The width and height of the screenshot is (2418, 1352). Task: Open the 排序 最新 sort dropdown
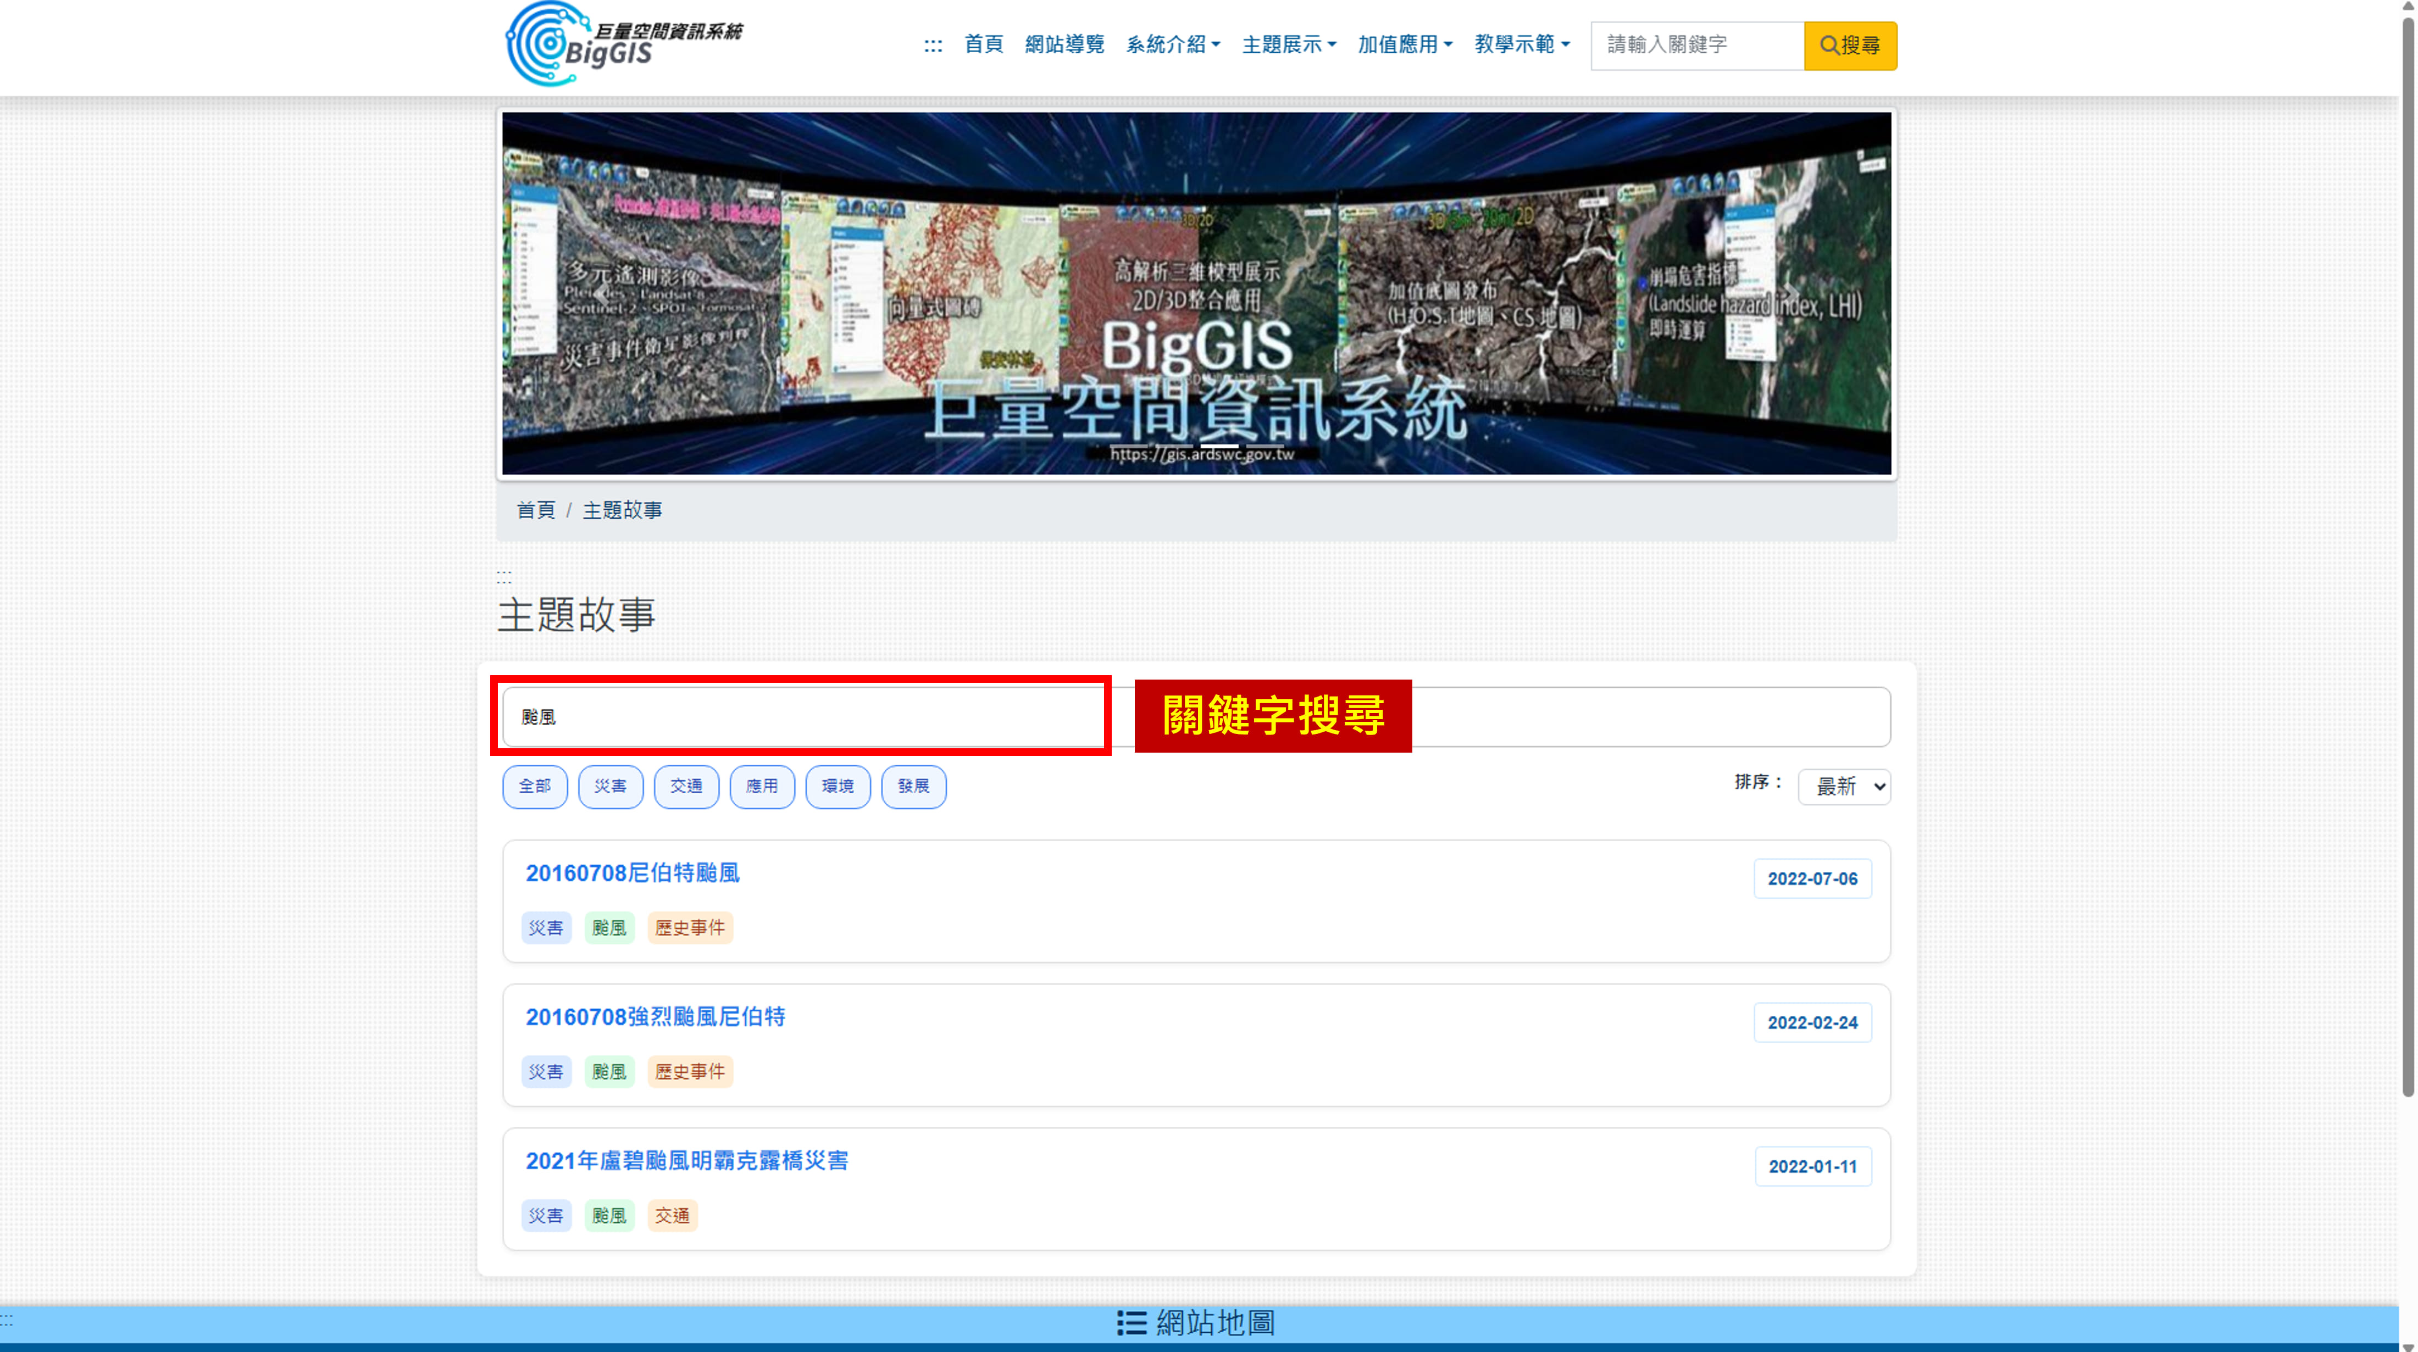pos(1844,786)
